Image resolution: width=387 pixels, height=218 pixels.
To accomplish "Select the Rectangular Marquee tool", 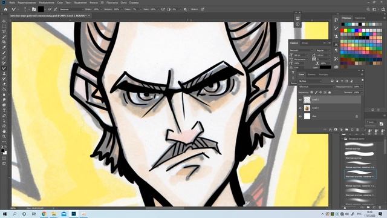I will (4, 26).
